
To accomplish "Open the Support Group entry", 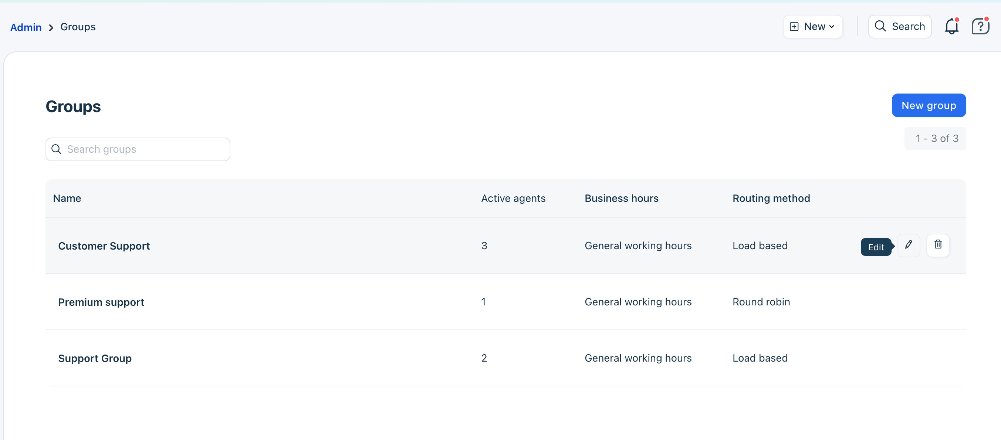I will click(95, 358).
